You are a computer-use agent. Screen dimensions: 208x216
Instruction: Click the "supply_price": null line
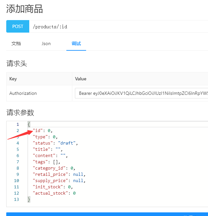click(59, 180)
